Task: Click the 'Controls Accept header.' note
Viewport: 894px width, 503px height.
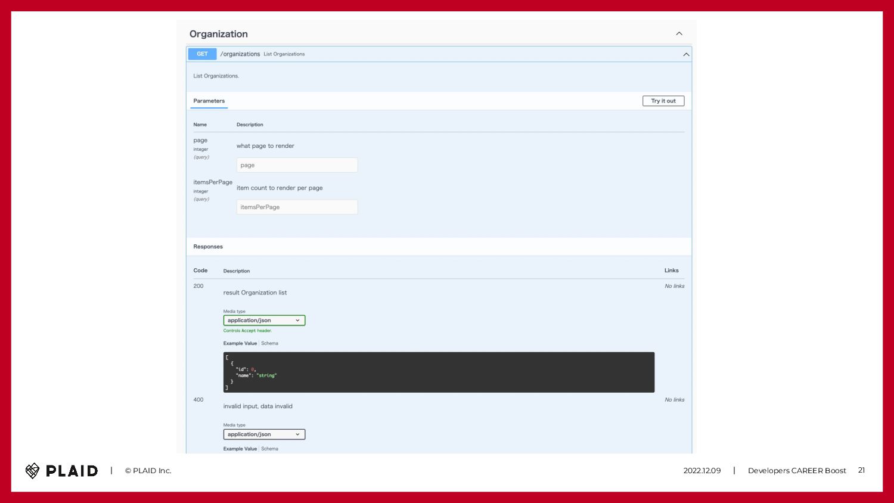Action: [x=247, y=331]
